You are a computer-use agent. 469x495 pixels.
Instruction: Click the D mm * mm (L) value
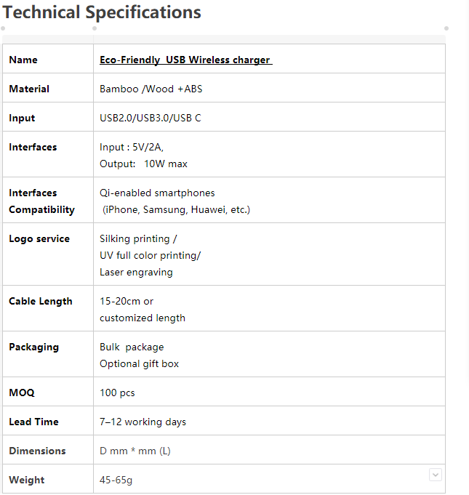click(x=135, y=451)
